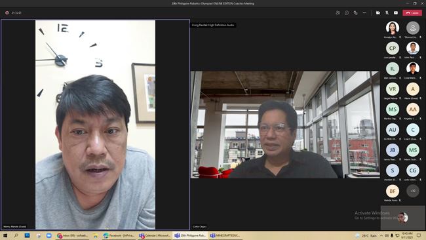This screenshot has width=426, height=240.
Task: Select the VR participant avatar
Action: click(x=393, y=89)
